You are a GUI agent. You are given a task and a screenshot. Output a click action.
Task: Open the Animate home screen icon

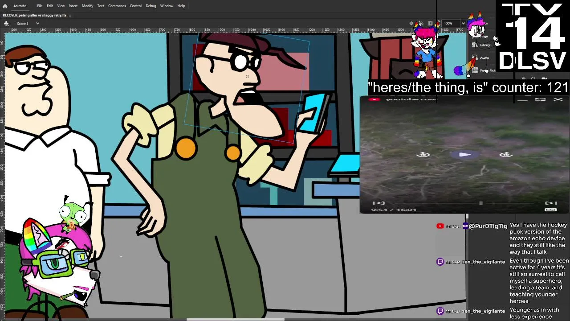point(5,6)
